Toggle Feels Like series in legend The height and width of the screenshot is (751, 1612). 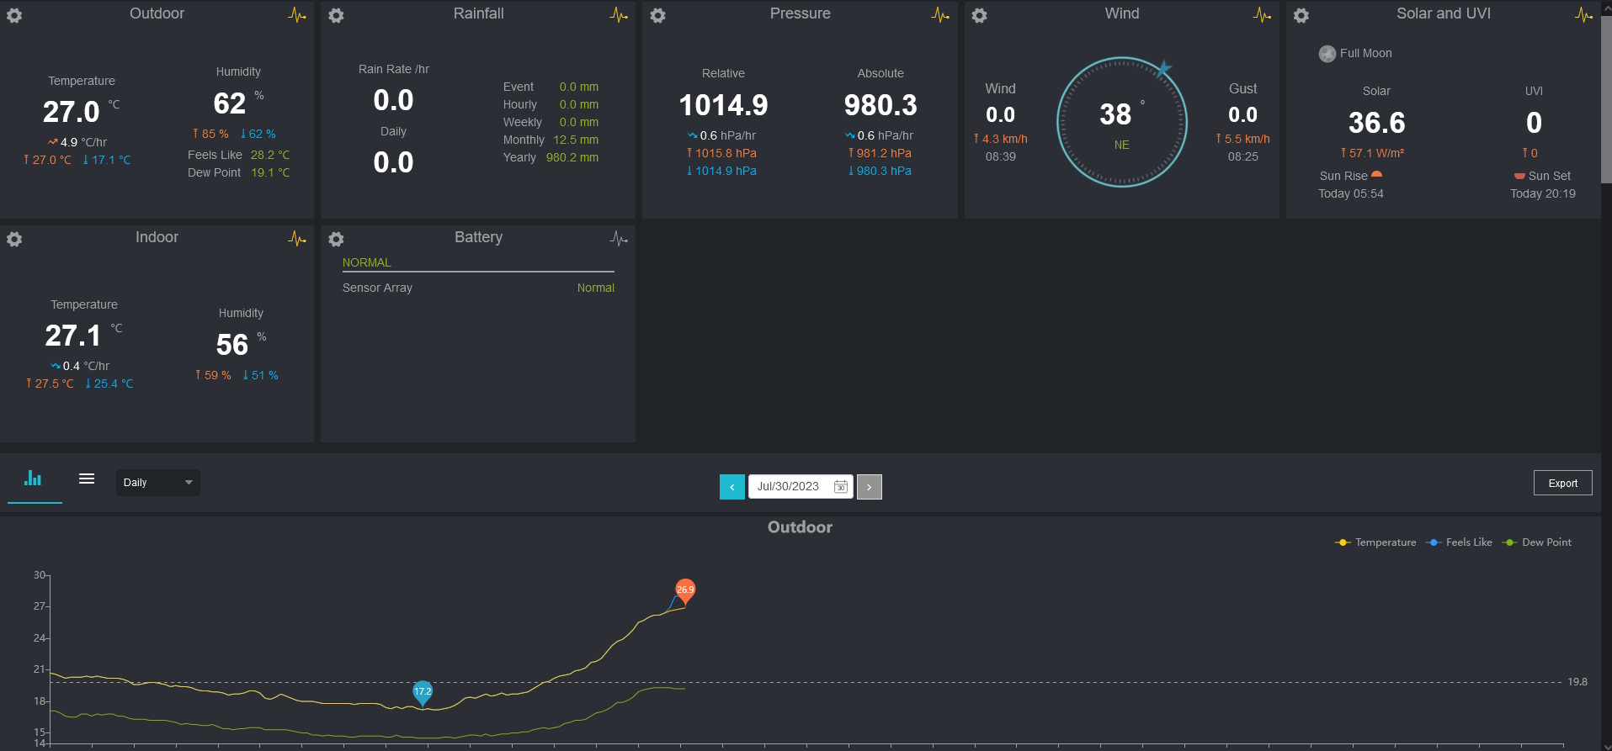(1459, 542)
